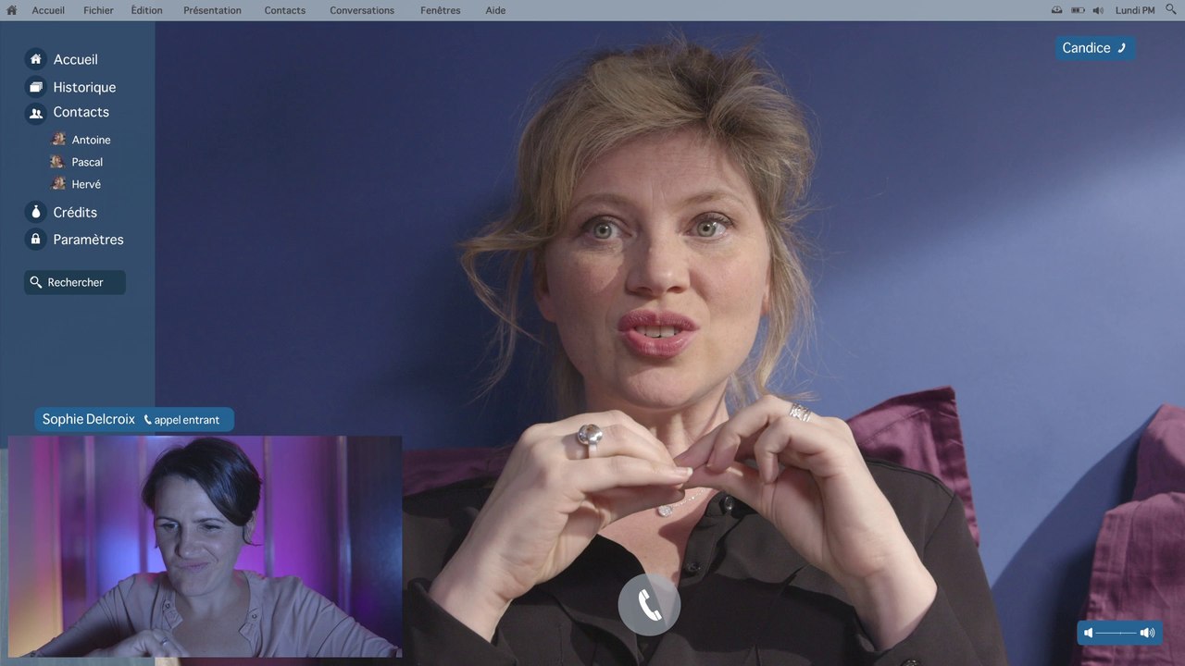Open the Aide menu

[x=495, y=10]
